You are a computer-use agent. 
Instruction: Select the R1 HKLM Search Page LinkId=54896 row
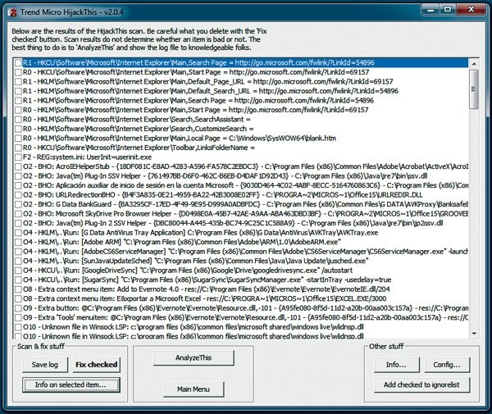(x=242, y=100)
